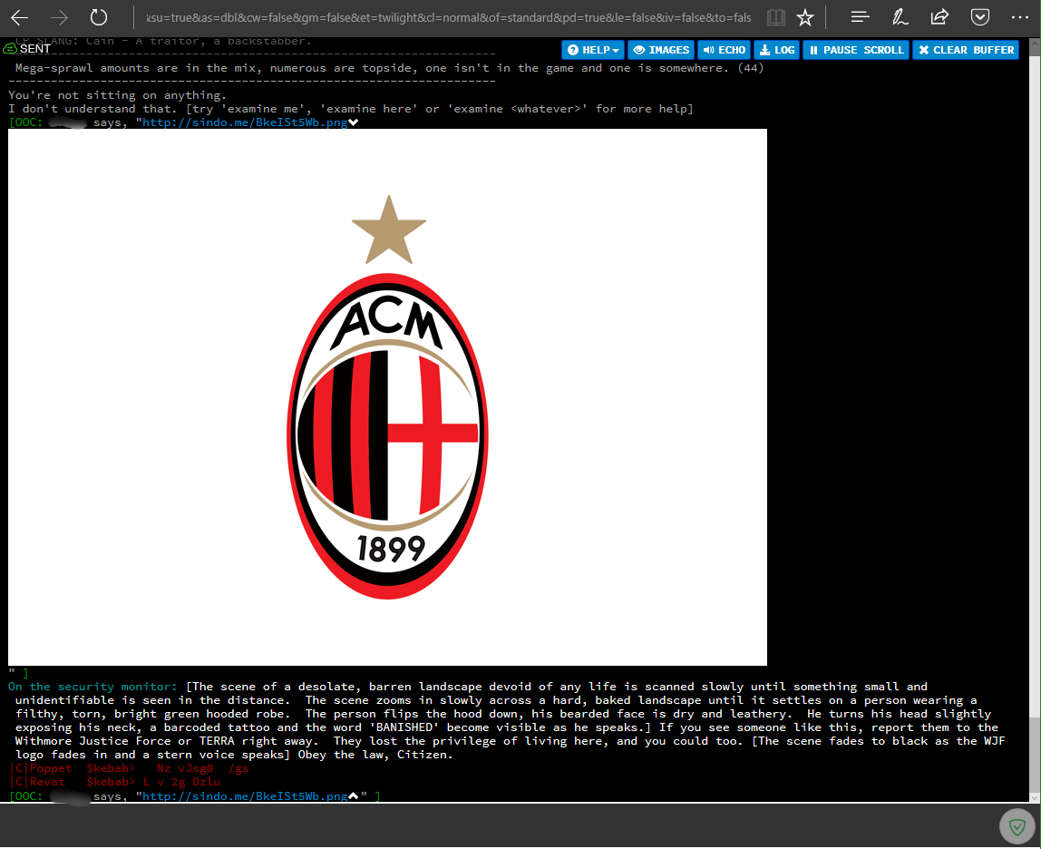Image resolution: width=1041 pixels, height=849 pixels.
Task: Download the session LOG
Action: pyautogui.click(x=777, y=50)
